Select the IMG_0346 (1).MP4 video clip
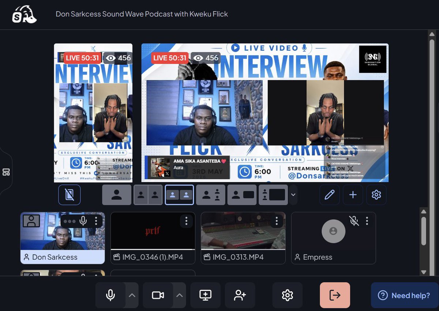Screen dimensions: 439x311 point(153,238)
